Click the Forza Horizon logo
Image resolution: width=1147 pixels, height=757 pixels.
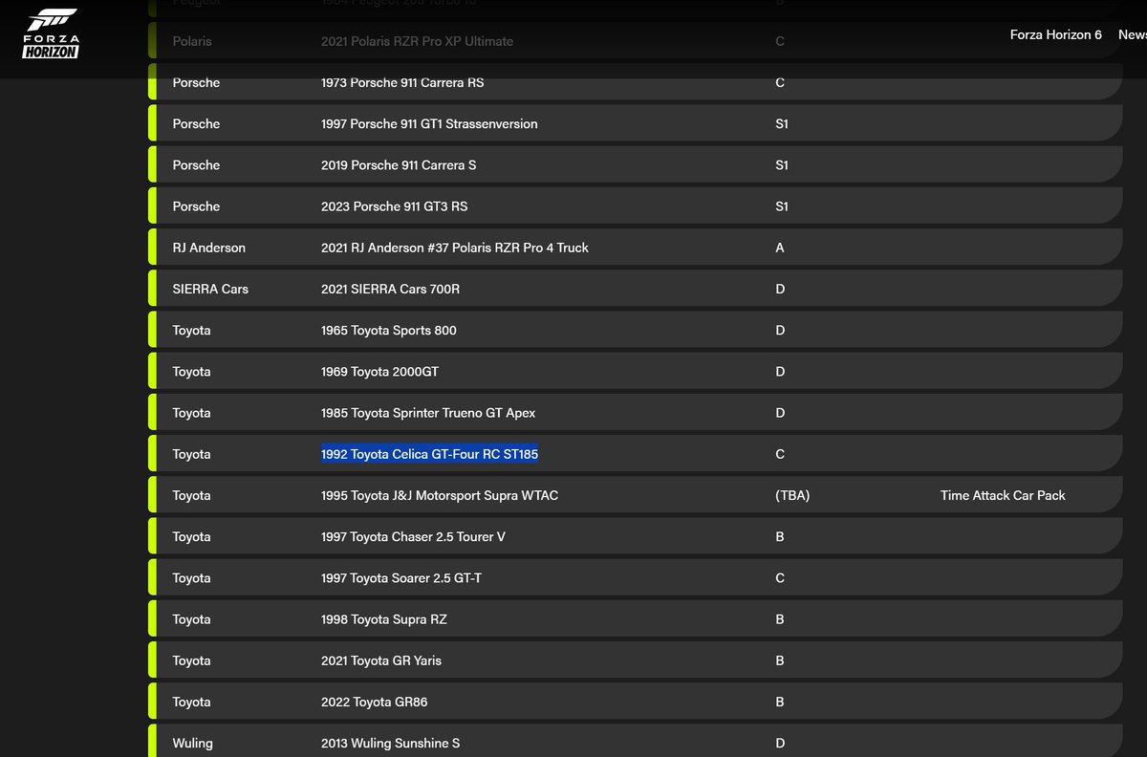coord(51,34)
